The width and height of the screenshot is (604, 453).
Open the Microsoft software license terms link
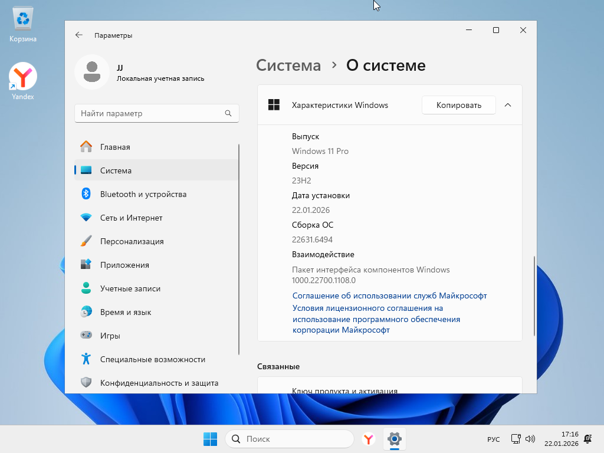376,319
